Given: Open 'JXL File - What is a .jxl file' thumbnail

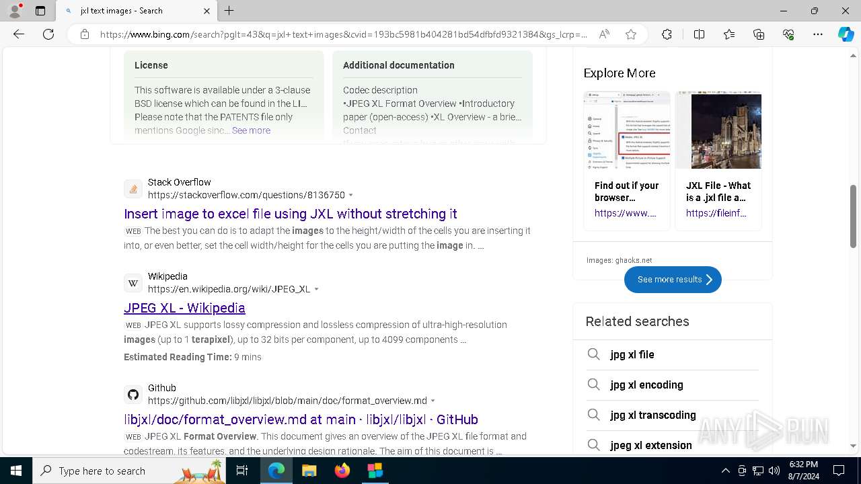Looking at the screenshot, I should (718, 130).
